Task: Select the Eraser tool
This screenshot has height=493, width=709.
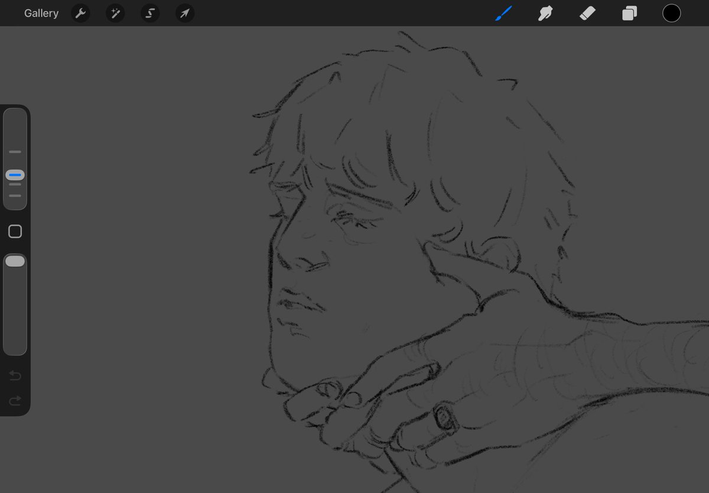Action: (587, 13)
